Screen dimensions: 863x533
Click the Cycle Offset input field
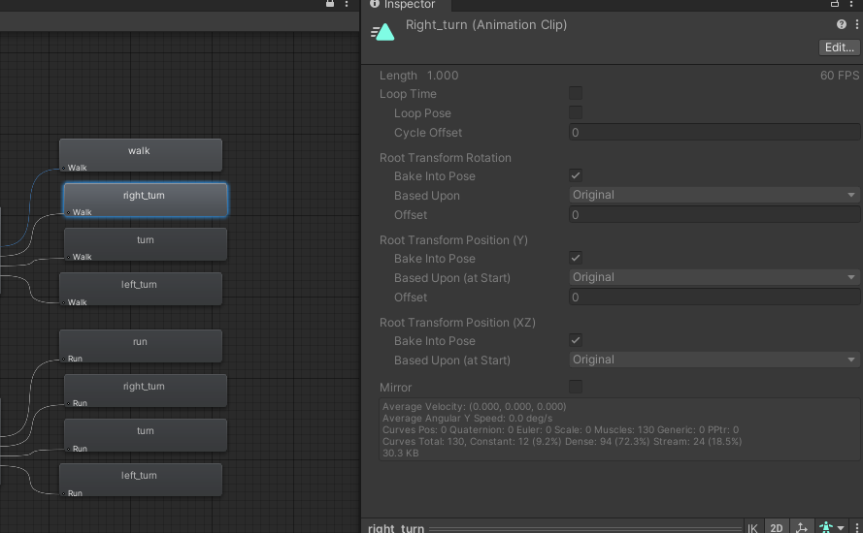(714, 133)
